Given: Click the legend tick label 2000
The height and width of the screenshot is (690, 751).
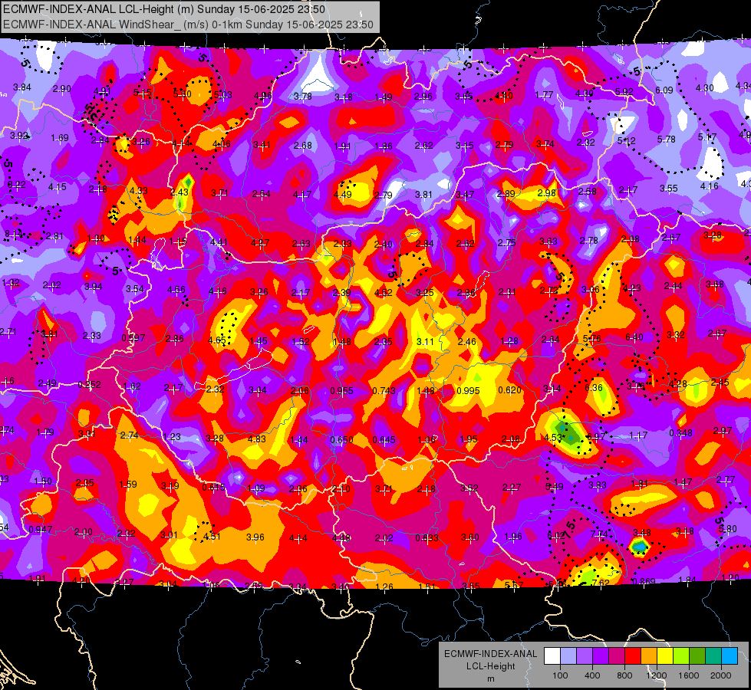Looking at the screenshot, I should (721, 675).
